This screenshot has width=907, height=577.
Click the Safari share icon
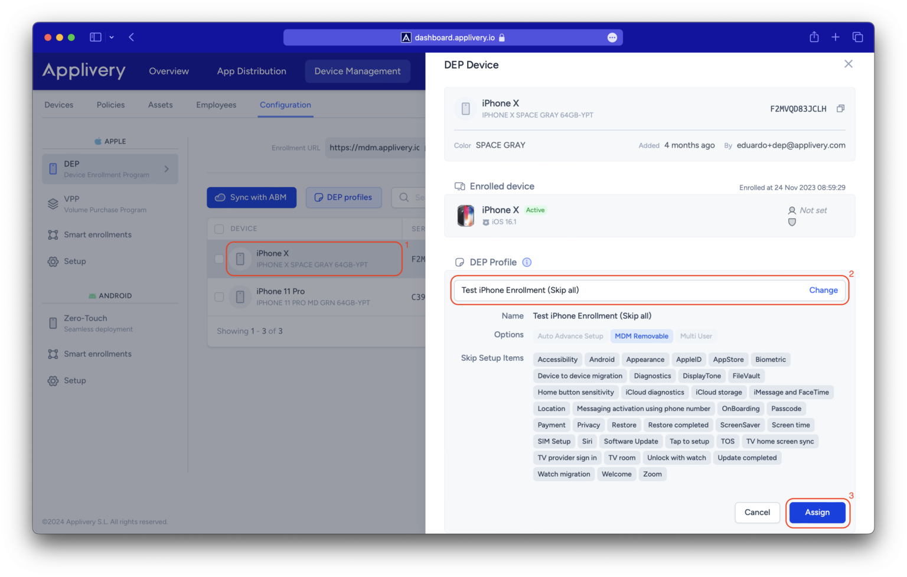(814, 37)
